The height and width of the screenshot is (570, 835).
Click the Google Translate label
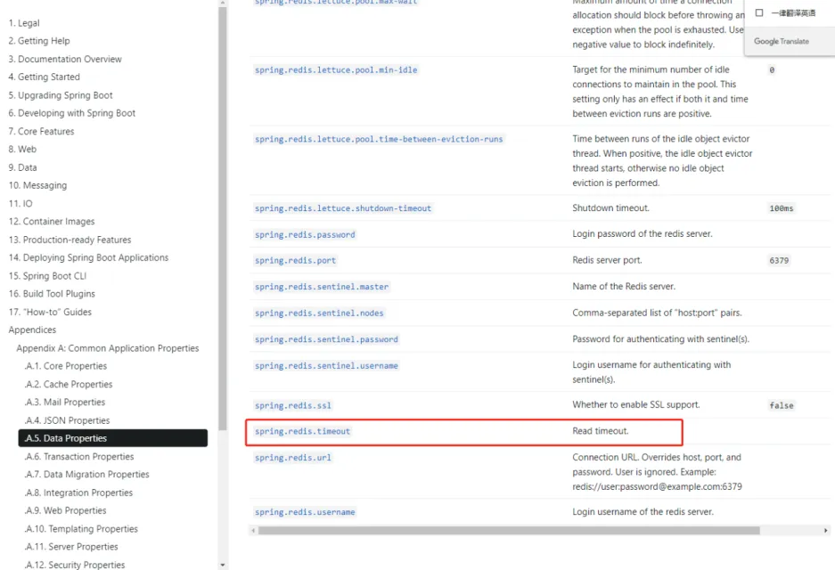[x=782, y=42]
